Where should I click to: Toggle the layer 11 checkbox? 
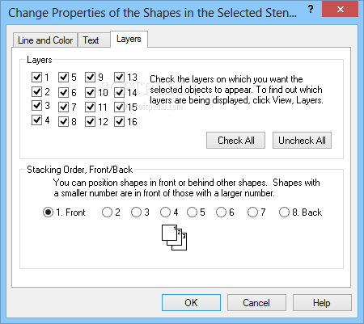(90, 107)
